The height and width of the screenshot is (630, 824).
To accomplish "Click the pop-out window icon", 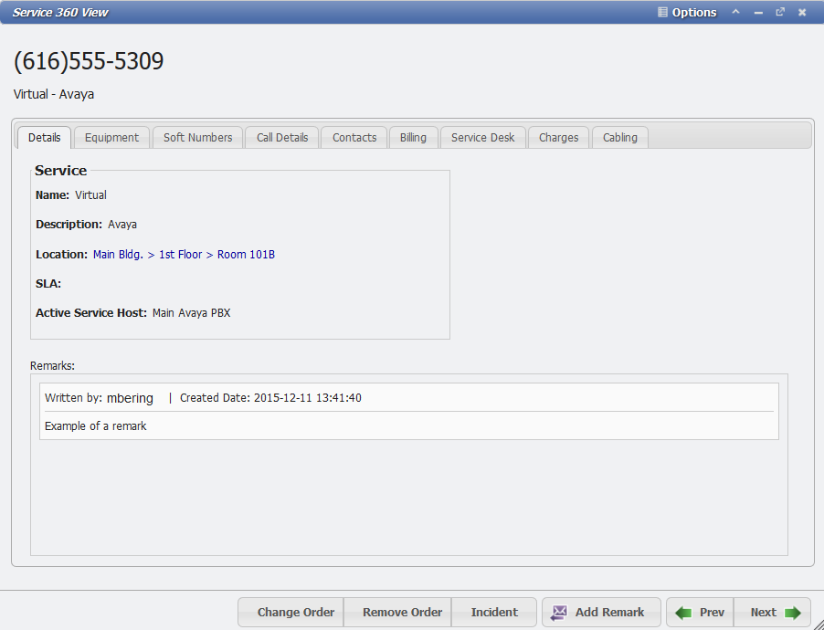I will pyautogui.click(x=780, y=12).
